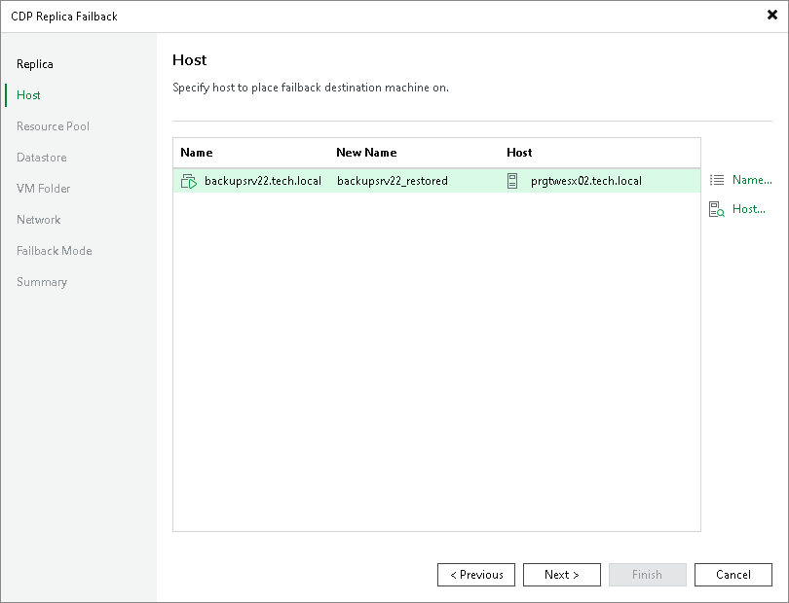The width and height of the screenshot is (789, 603).
Task: Close the wizard window with X
Action: (770, 15)
